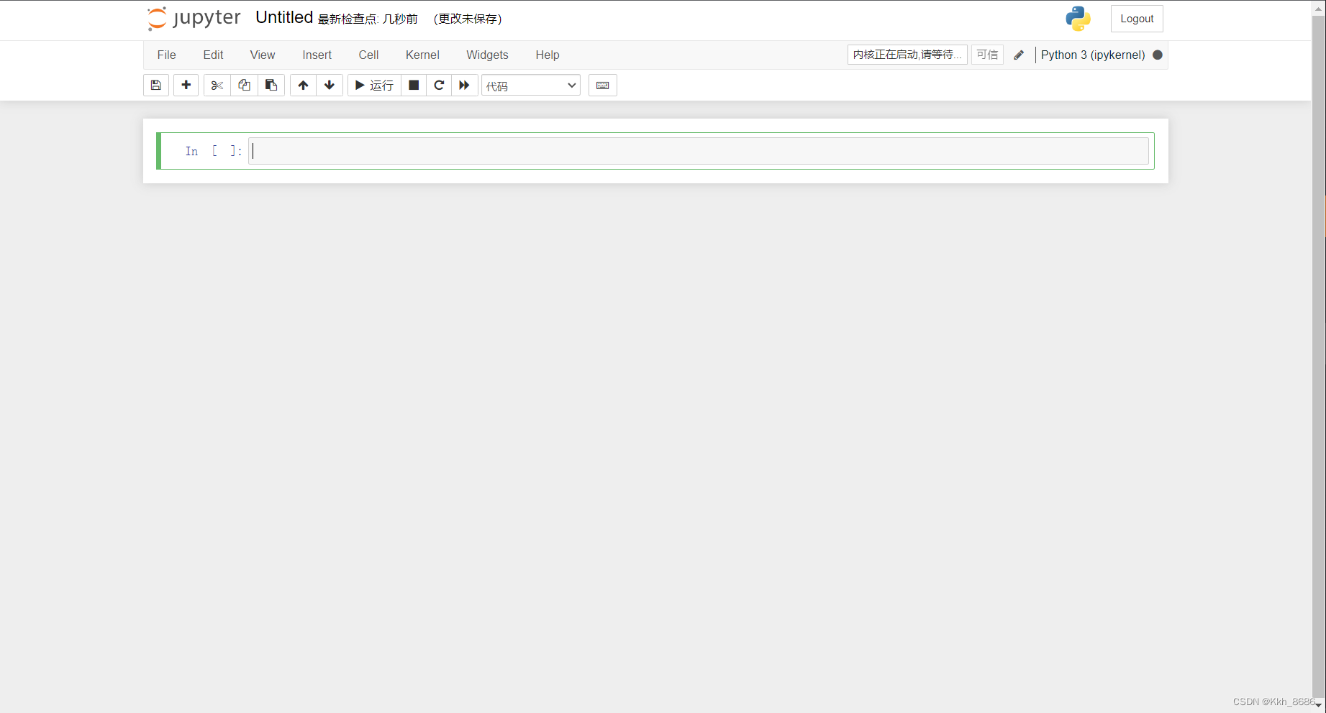
Task: Click the Logout button
Action: click(x=1137, y=19)
